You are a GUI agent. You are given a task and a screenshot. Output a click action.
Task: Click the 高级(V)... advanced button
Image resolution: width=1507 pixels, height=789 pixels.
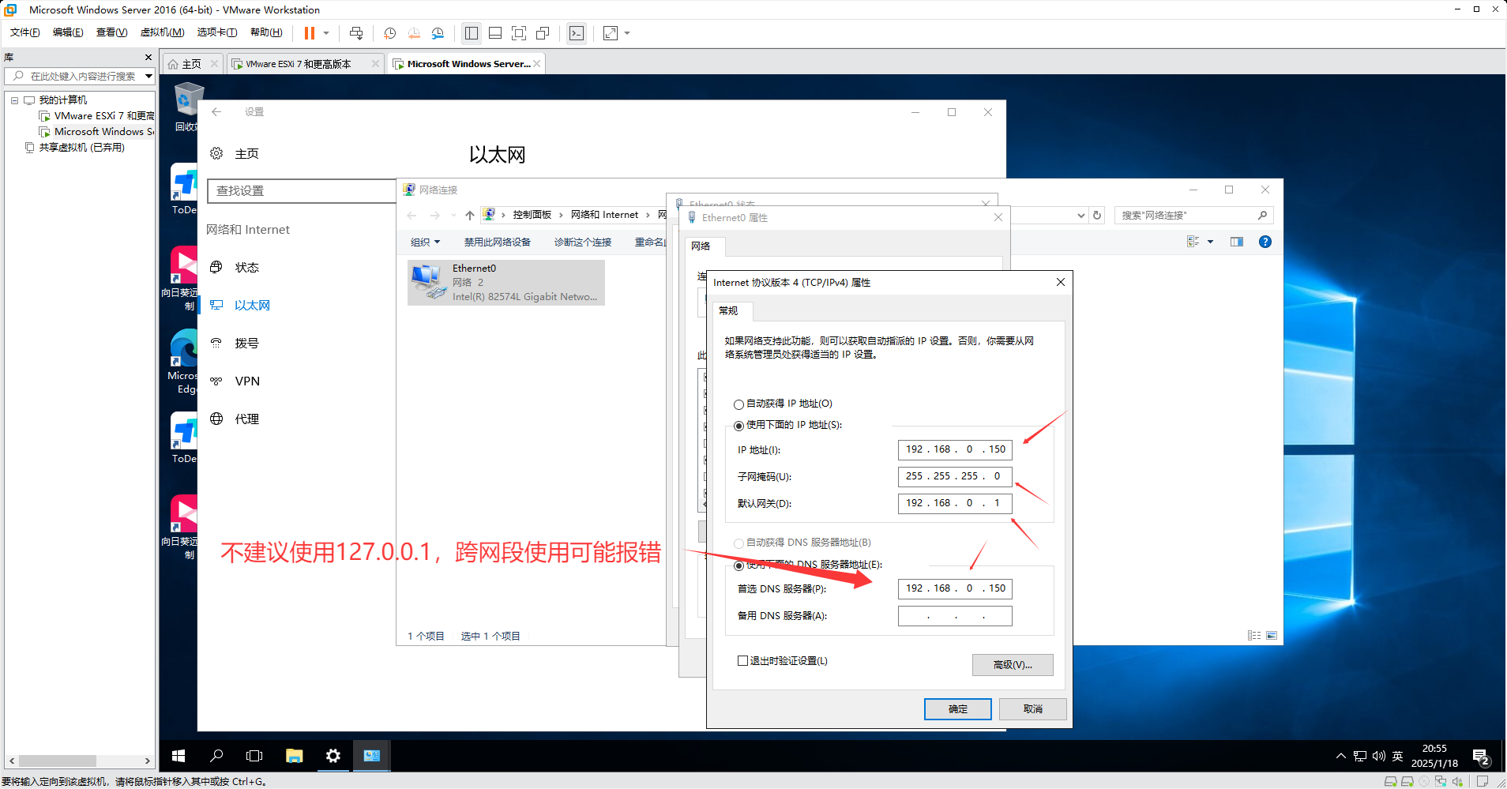[1012, 665]
